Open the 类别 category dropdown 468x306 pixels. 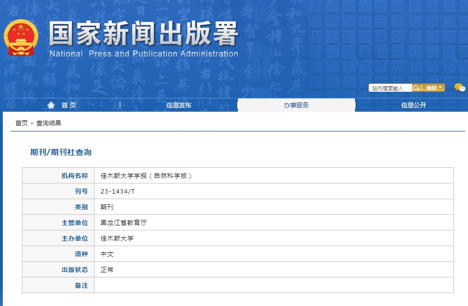coord(434,88)
